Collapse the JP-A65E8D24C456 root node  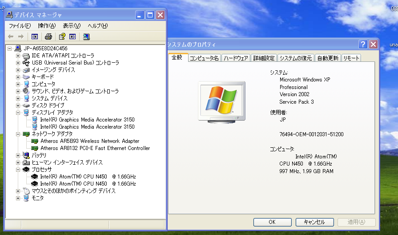point(10,49)
